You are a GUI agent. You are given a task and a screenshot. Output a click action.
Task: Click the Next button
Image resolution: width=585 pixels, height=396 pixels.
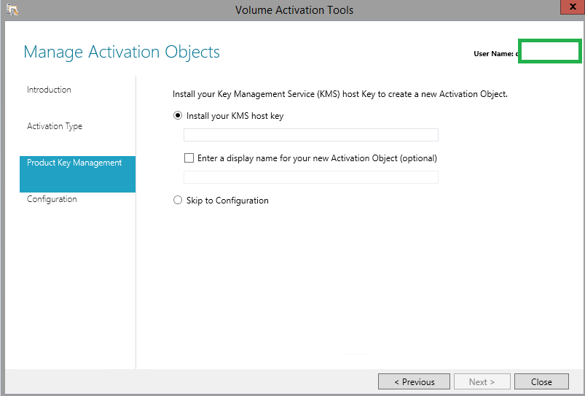[482, 382]
